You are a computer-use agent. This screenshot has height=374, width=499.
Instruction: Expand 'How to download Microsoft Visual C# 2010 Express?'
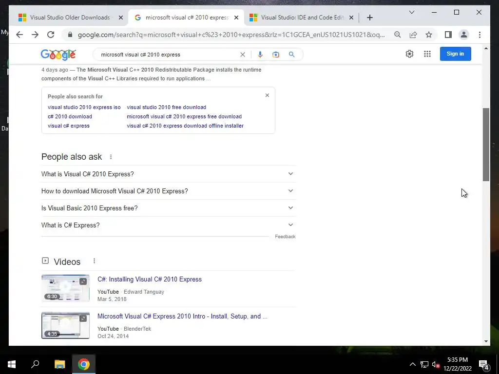click(x=169, y=191)
